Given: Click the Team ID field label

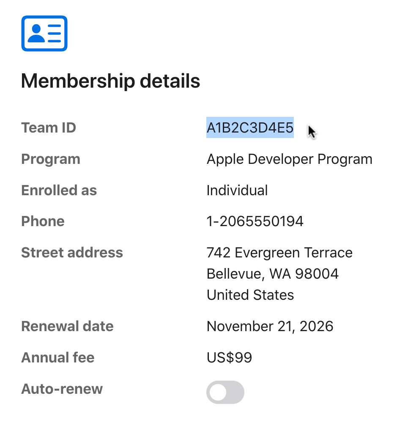Looking at the screenshot, I should pyautogui.click(x=48, y=127).
